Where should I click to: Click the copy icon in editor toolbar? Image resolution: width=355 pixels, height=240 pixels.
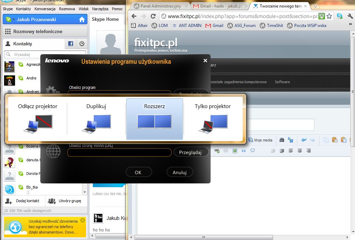pyautogui.click(x=326, y=140)
